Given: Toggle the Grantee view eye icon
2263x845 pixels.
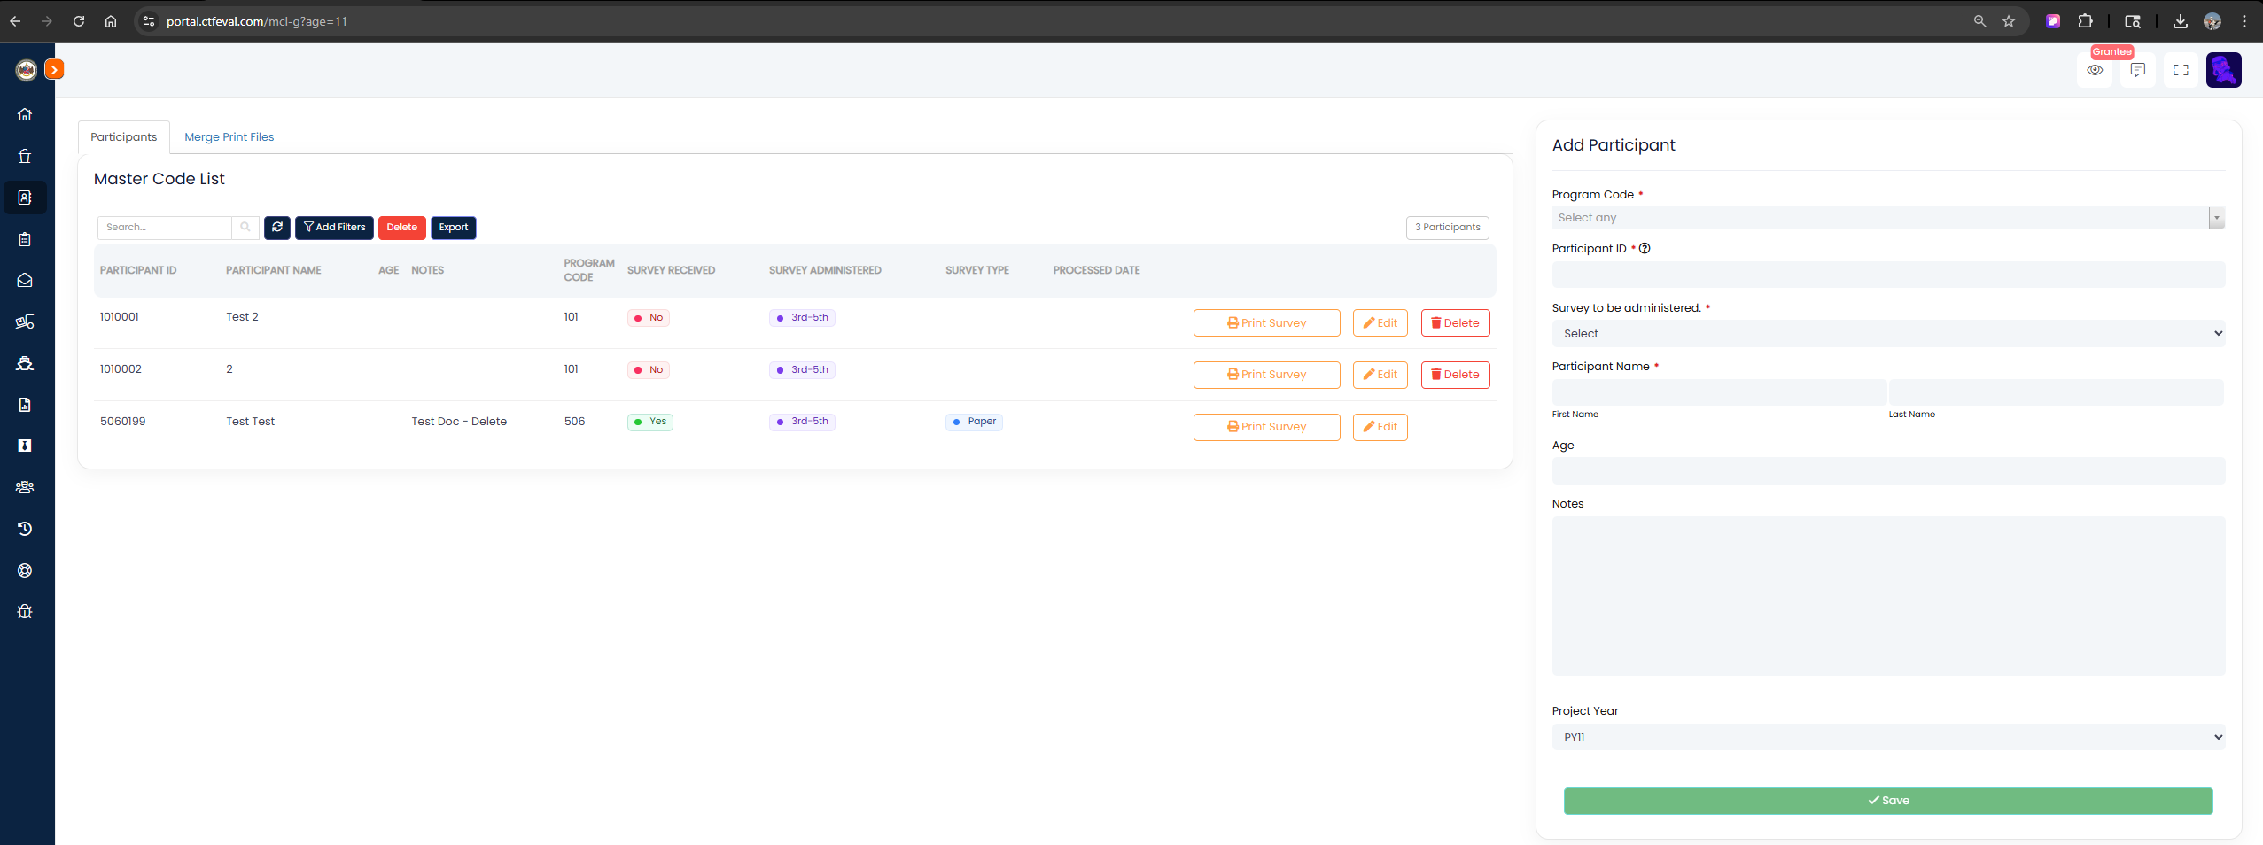Looking at the screenshot, I should coord(2095,70).
